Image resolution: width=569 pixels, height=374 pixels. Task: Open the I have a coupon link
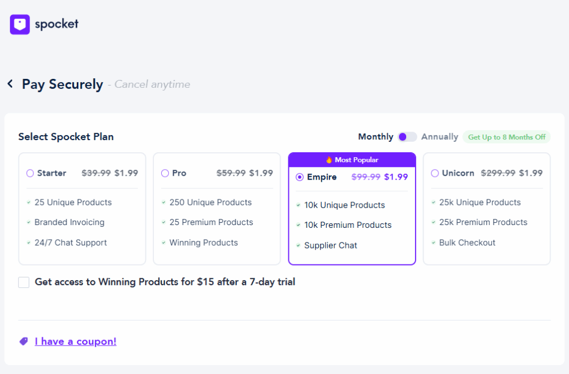(75, 341)
